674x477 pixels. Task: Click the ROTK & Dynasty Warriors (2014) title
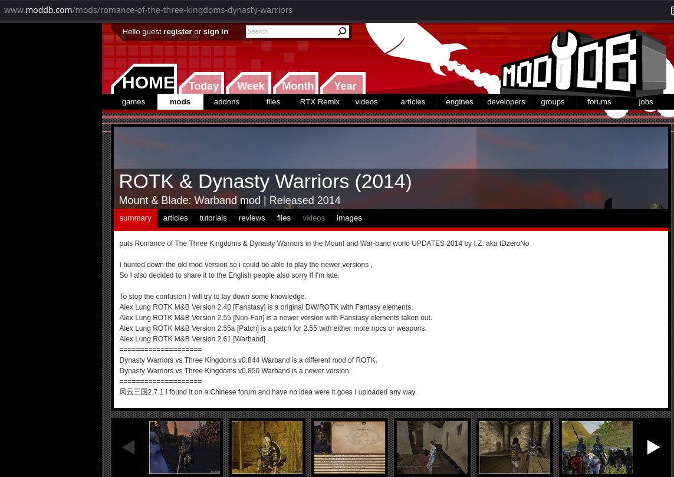[265, 182]
